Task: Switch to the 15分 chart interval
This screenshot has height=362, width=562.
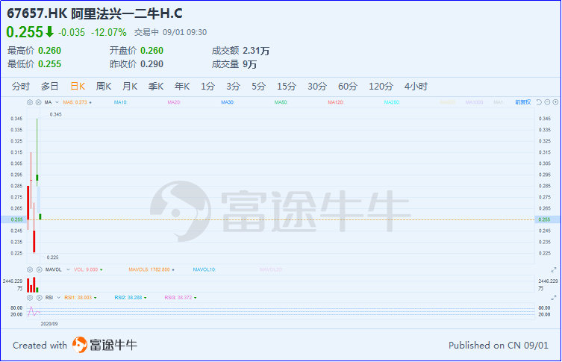Action: tap(287, 87)
